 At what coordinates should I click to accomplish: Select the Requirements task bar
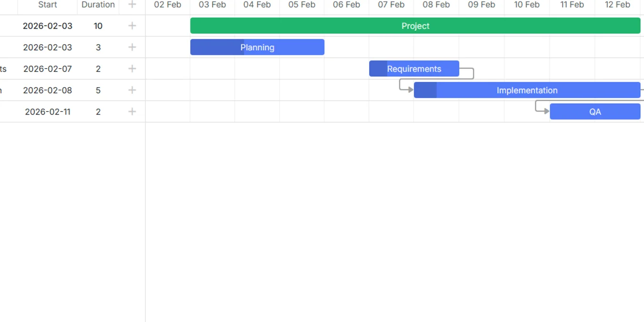click(414, 69)
